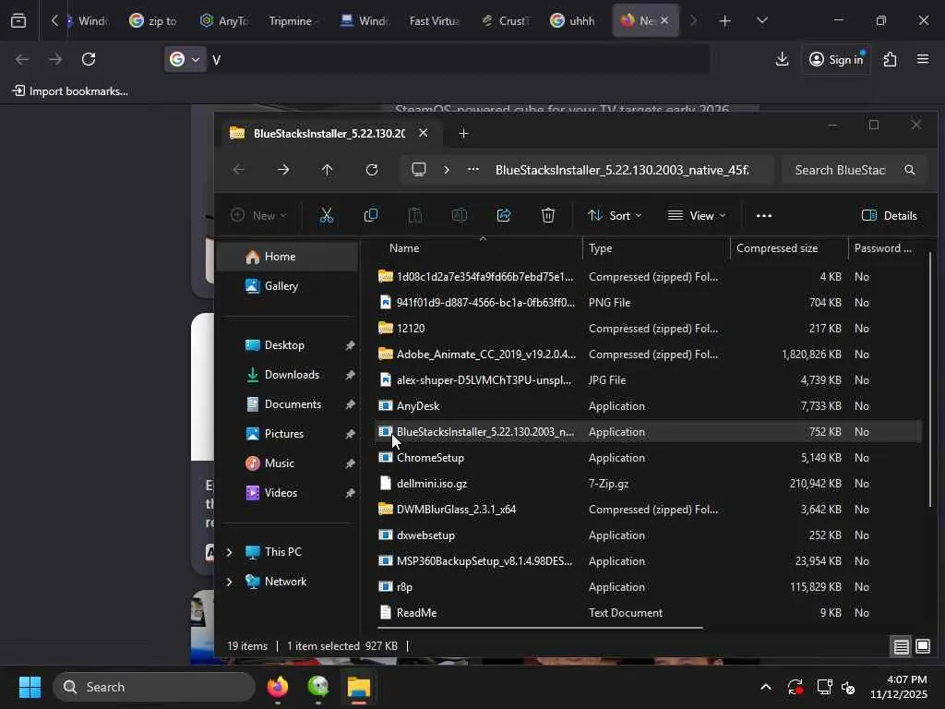Open new tab in Firefox with plus

(x=725, y=21)
